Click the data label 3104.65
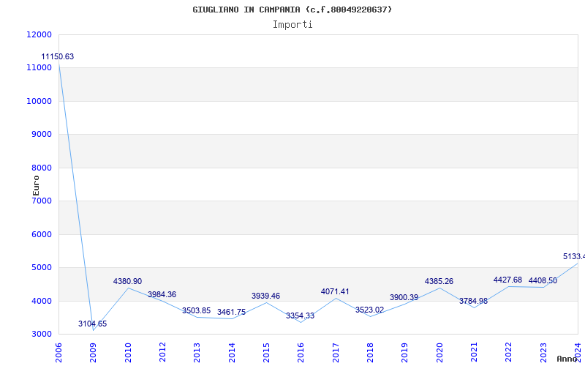585x366 pixels. [93, 324]
